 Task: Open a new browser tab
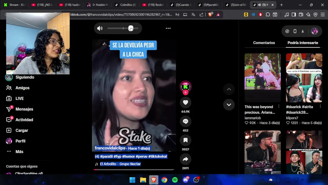coord(281,5)
